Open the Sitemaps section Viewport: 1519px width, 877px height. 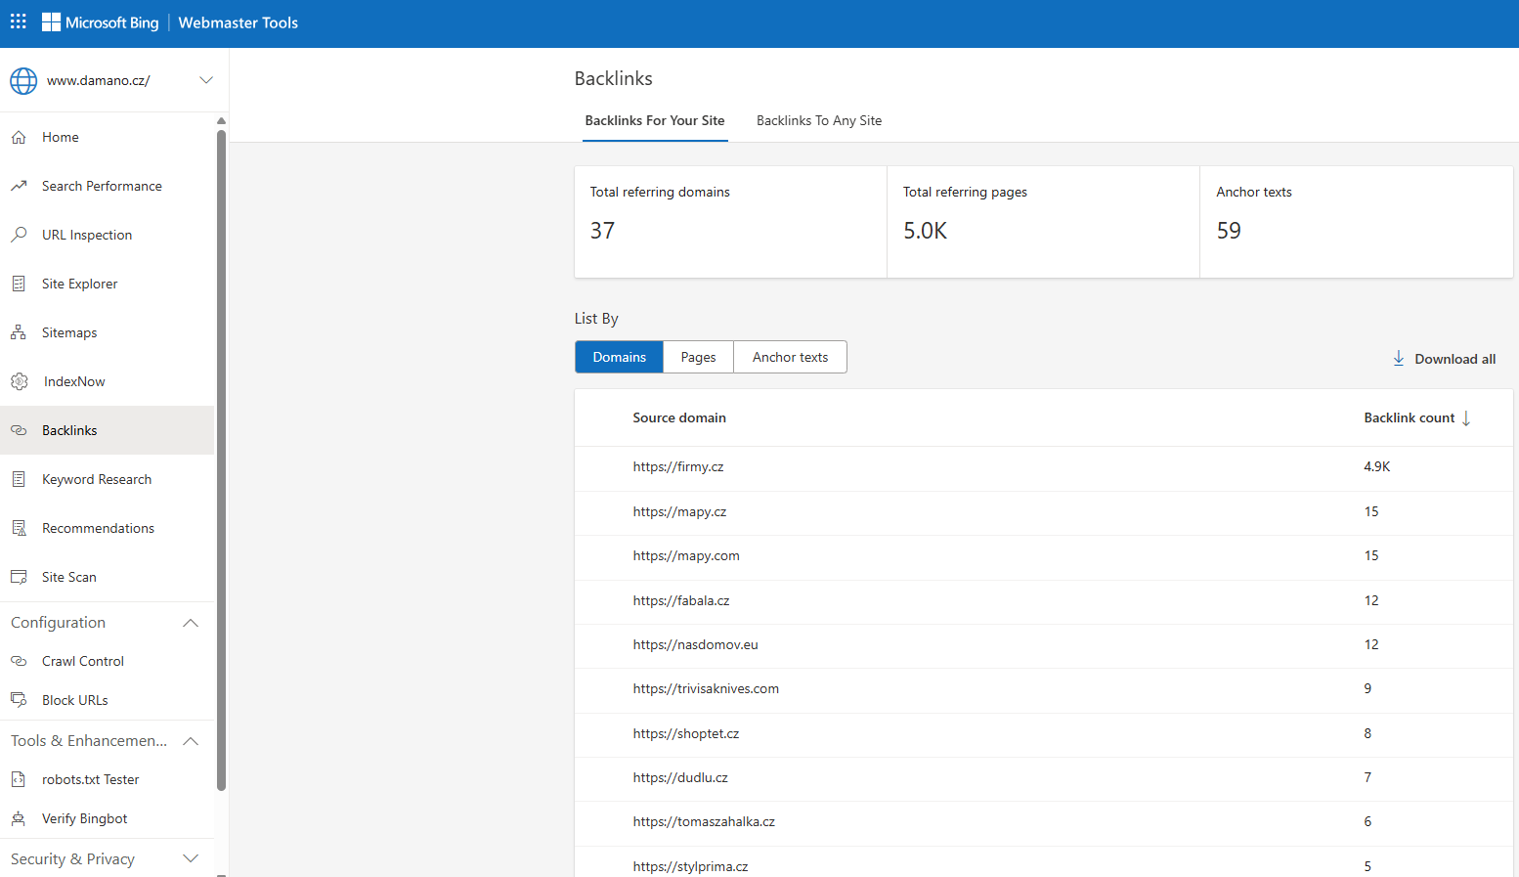tap(68, 332)
